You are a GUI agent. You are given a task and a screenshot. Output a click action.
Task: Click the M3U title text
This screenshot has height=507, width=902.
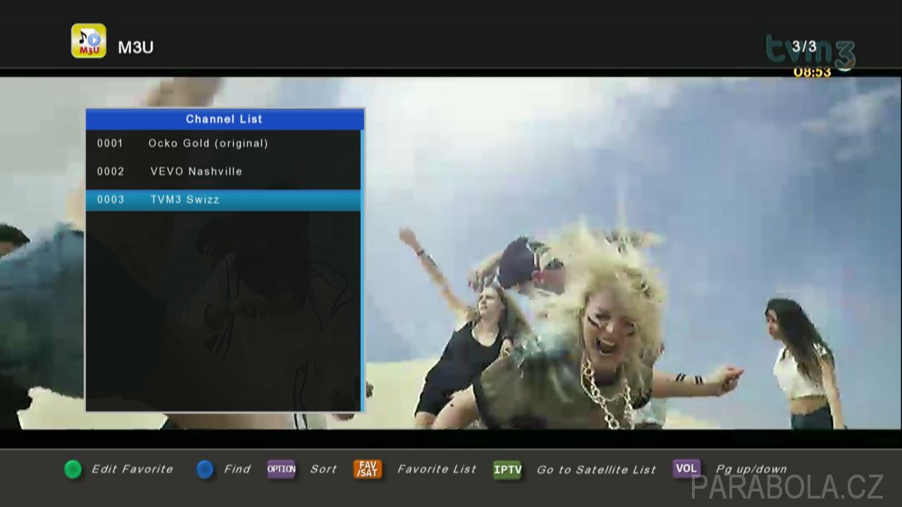click(135, 47)
